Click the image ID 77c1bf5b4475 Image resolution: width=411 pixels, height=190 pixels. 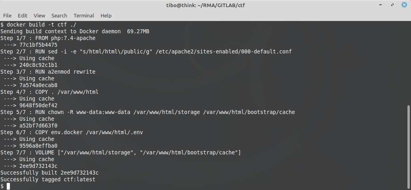(38, 45)
